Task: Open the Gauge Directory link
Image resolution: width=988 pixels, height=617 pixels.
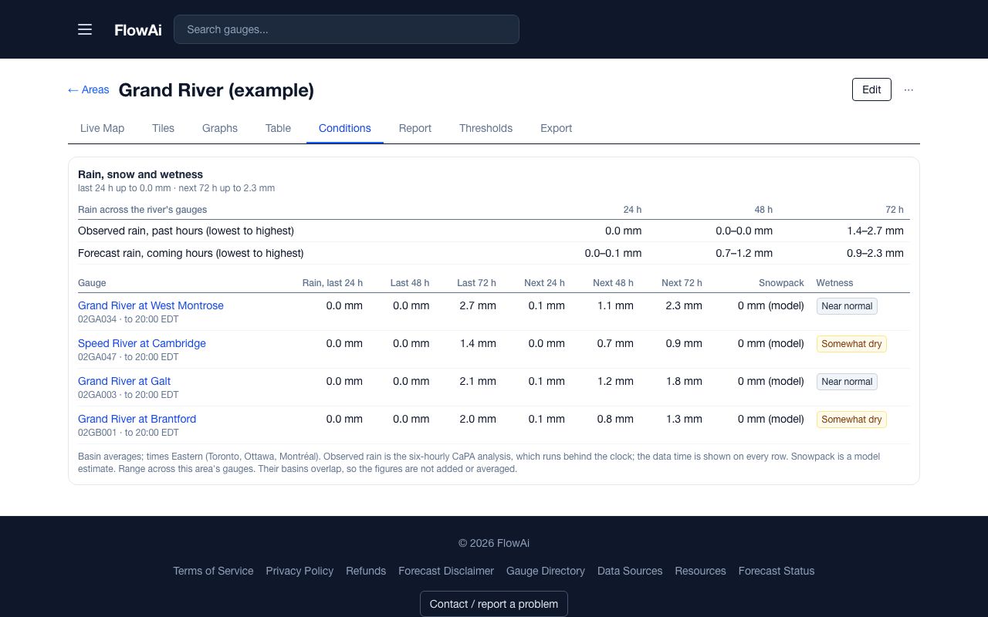Action: (546, 571)
